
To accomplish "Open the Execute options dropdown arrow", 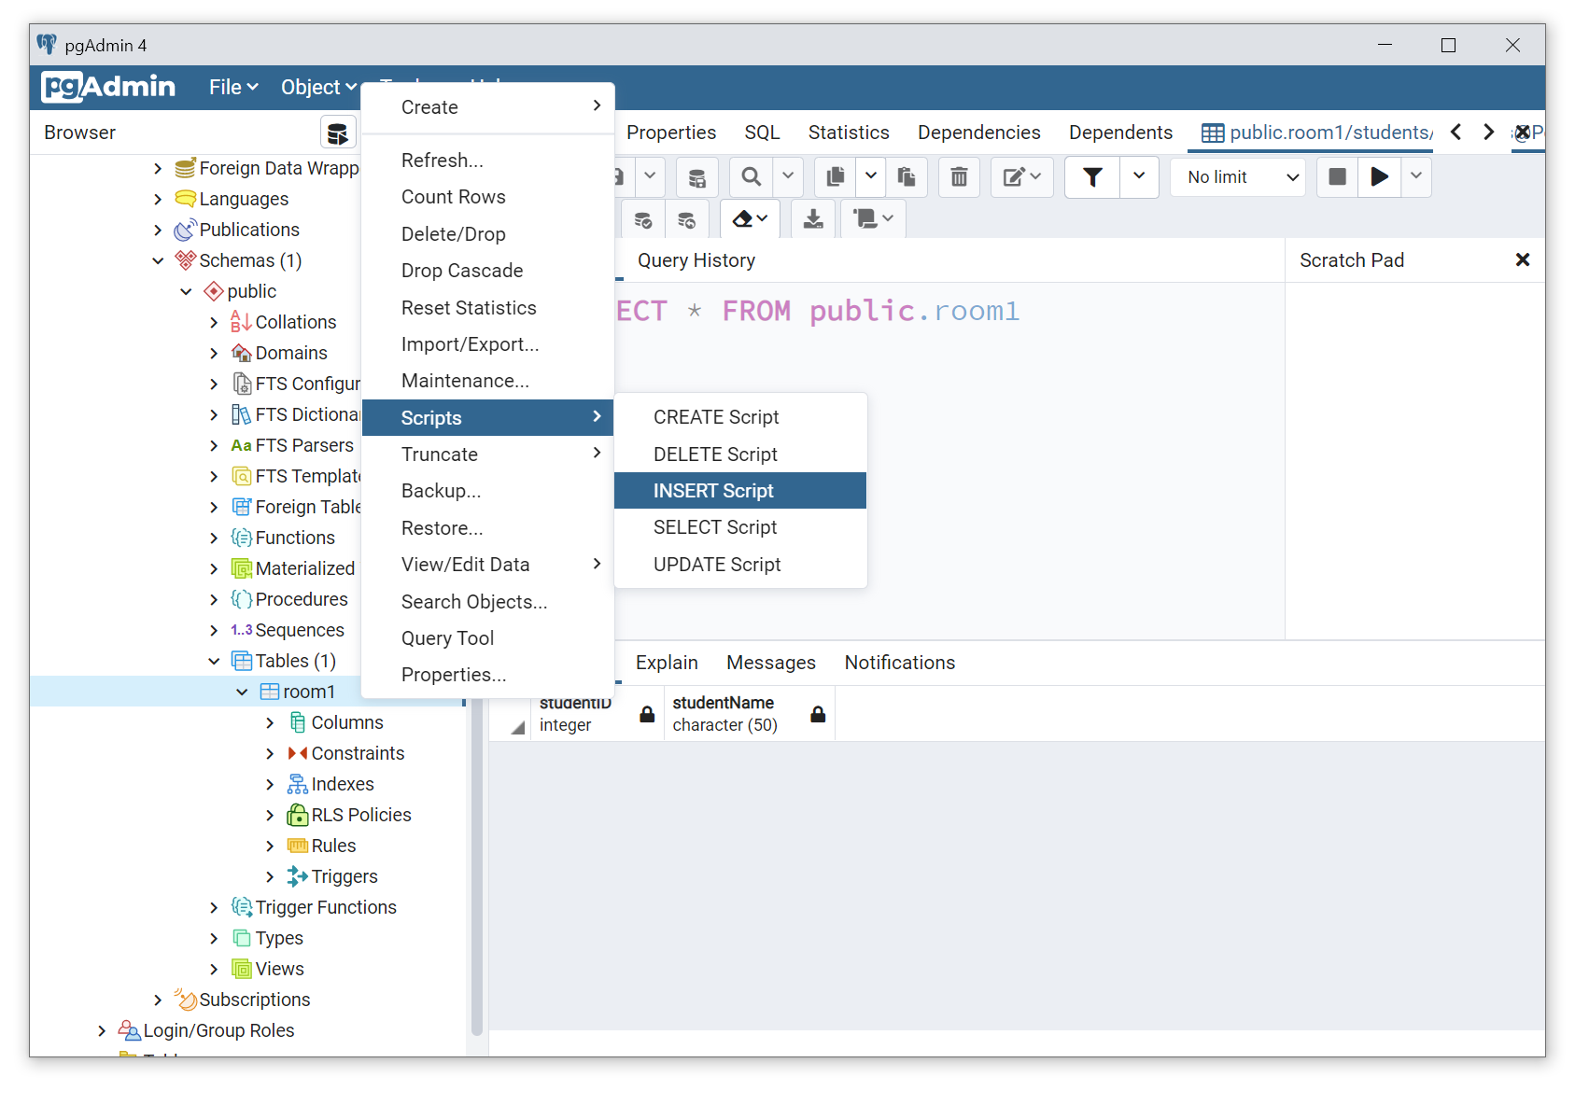I will coord(1416,177).
